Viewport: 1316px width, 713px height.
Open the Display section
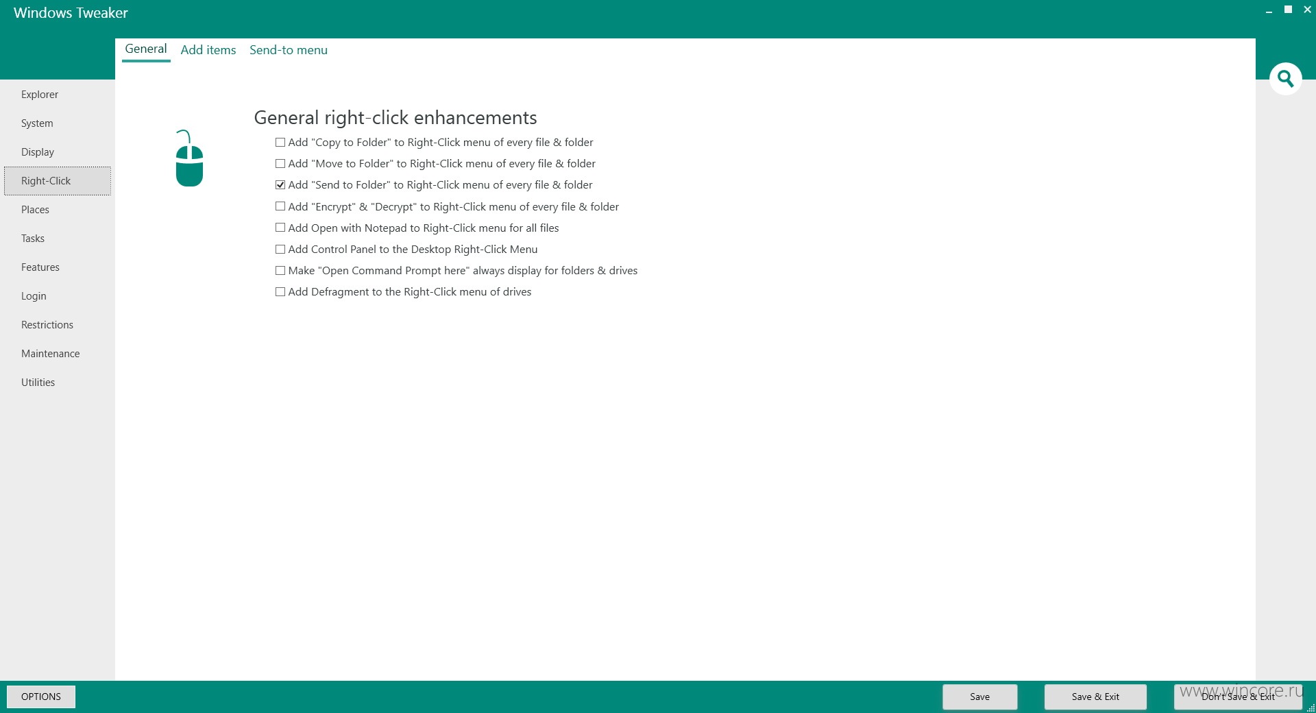click(58, 152)
